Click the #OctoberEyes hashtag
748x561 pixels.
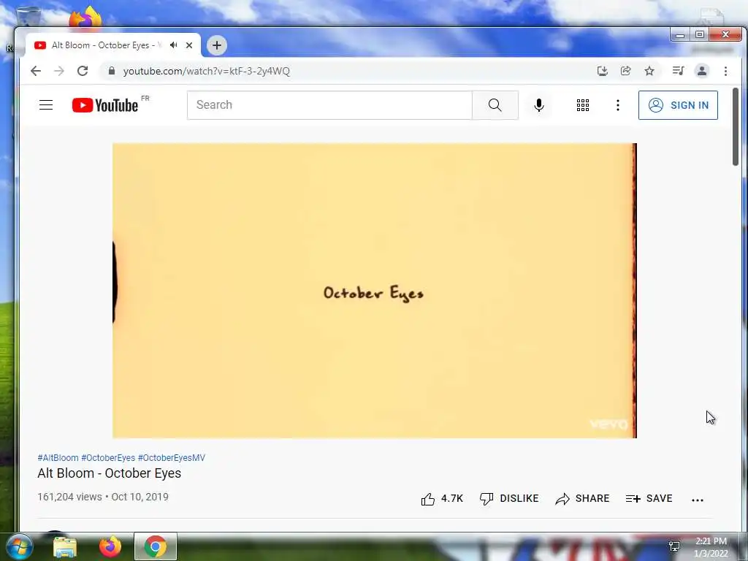pyautogui.click(x=108, y=457)
